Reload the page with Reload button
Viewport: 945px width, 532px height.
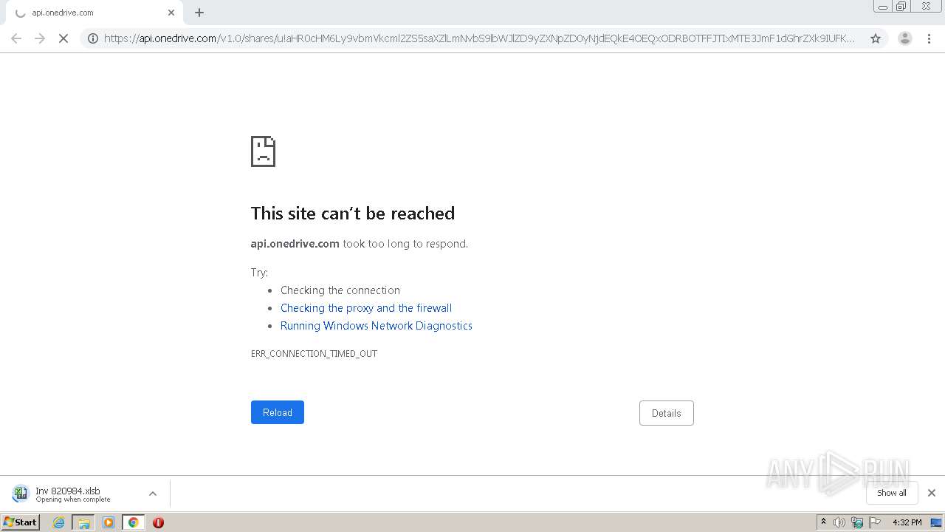pos(278,412)
